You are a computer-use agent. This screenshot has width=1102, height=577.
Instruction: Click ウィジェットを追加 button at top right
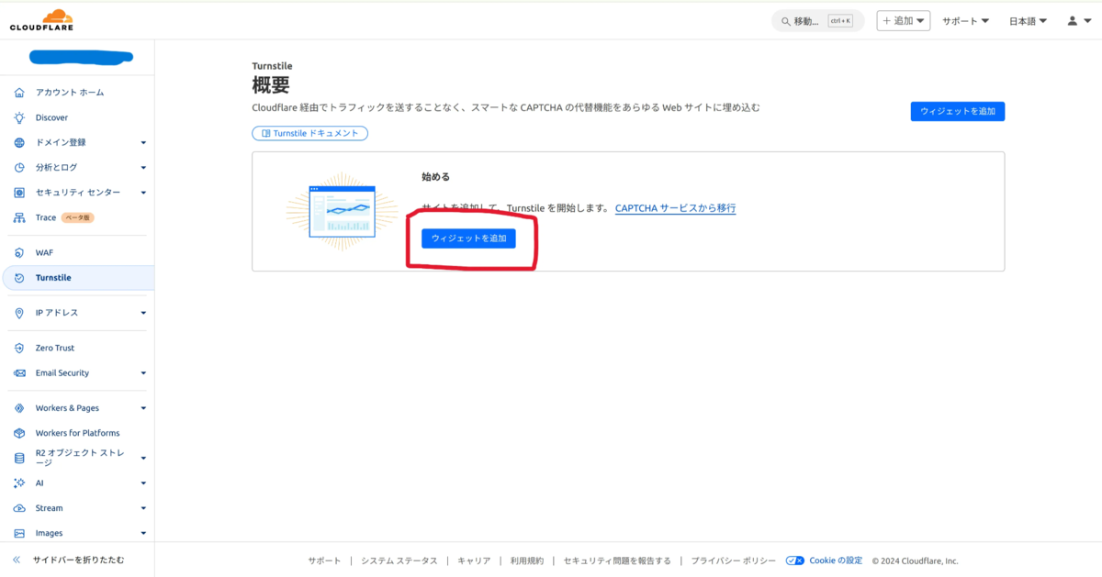coord(958,111)
